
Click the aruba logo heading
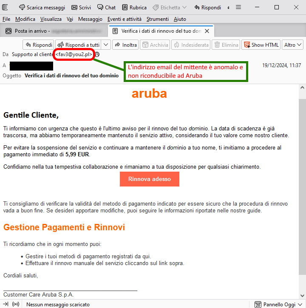(149, 93)
